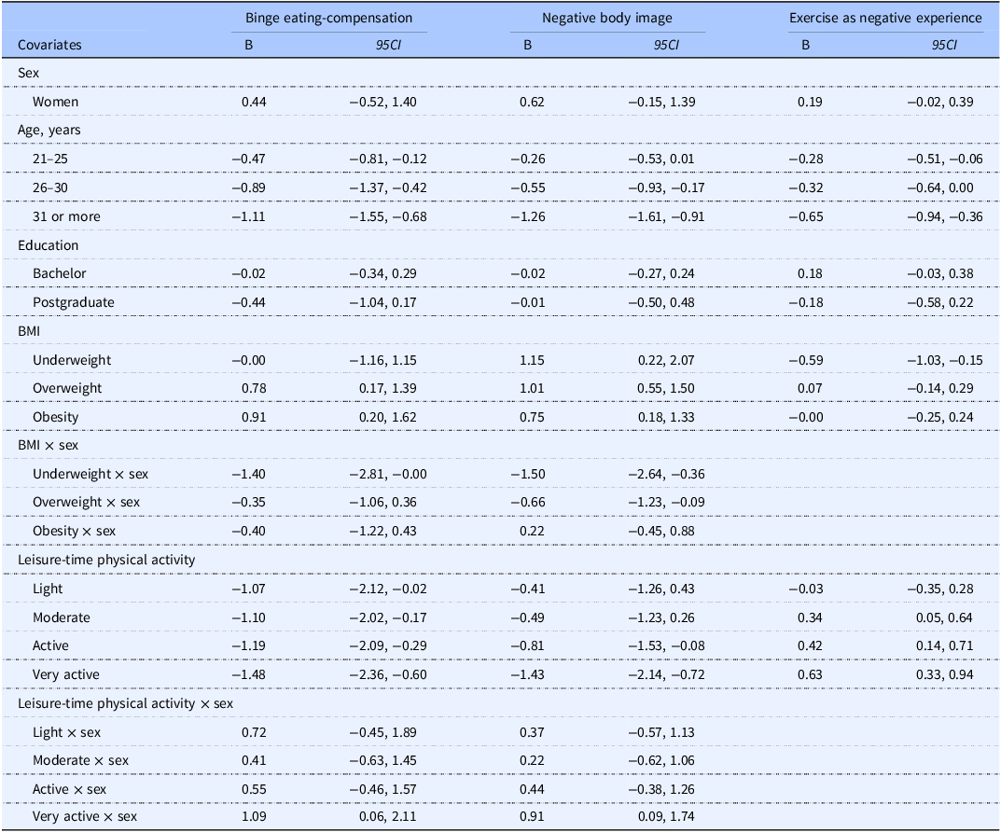Click the Women row label
Viewport: 1001px width, 832px height.
point(56,102)
